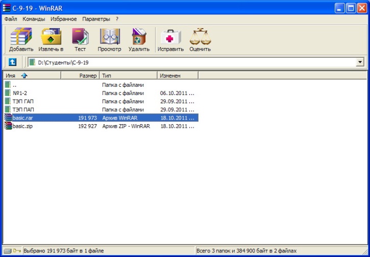
Task: Click the date 29.09.2011 for ТЭП ГАП
Action: (177, 101)
